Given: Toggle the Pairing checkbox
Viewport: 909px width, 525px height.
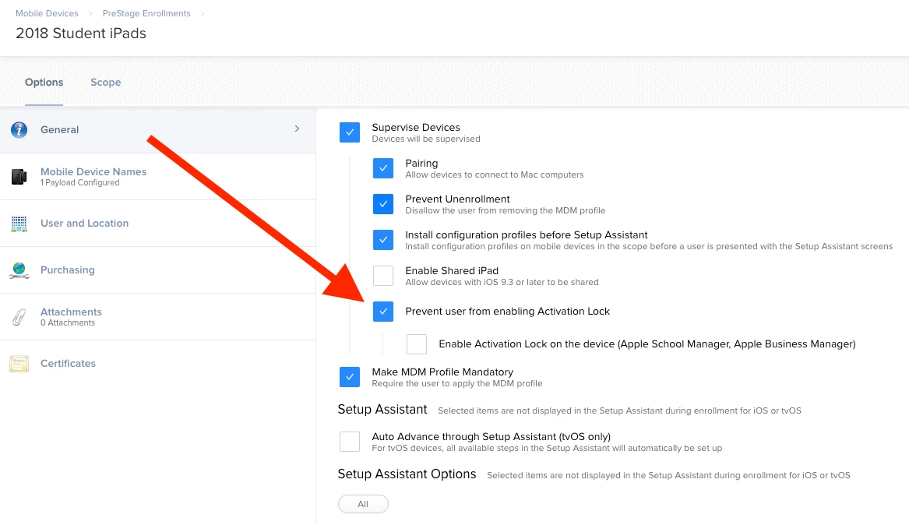Looking at the screenshot, I should click(383, 168).
